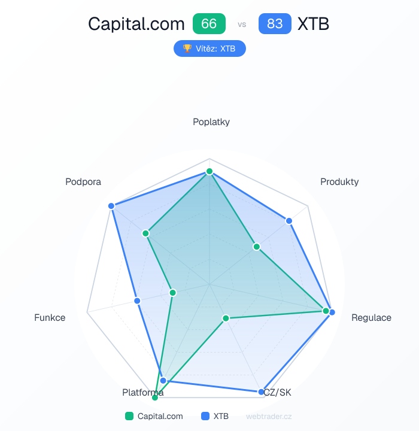
Task: Click the Capital.com score badge 66
Action: point(209,24)
